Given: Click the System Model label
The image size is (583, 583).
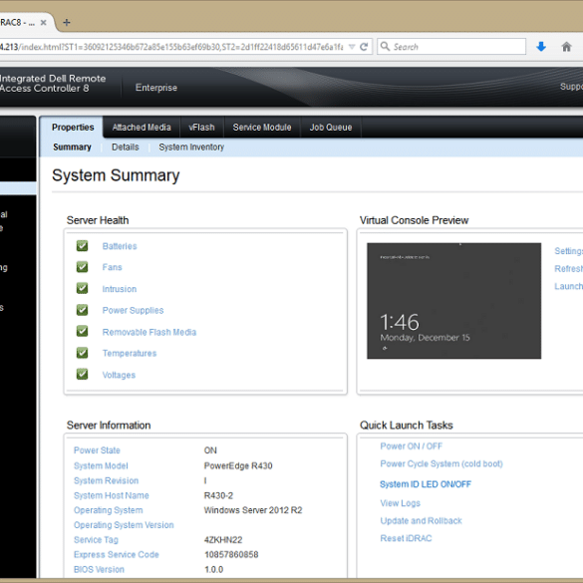Looking at the screenshot, I should coord(101,465).
